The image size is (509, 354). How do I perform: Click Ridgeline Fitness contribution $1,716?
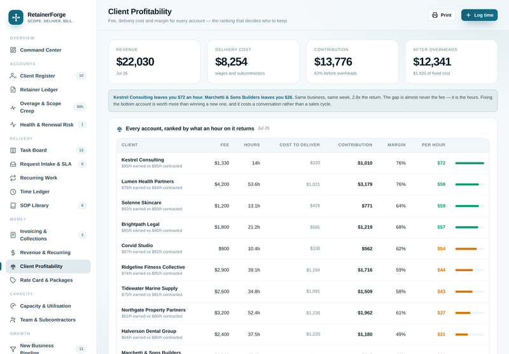[365, 270]
